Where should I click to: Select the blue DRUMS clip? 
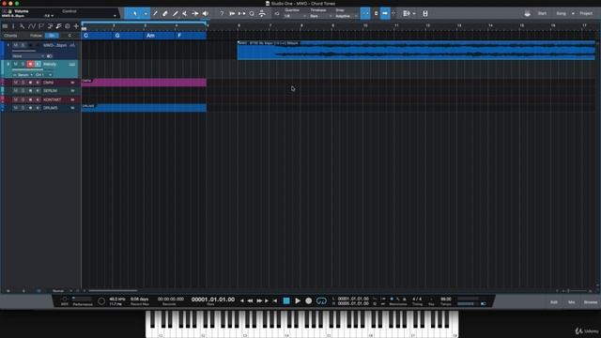(144, 108)
